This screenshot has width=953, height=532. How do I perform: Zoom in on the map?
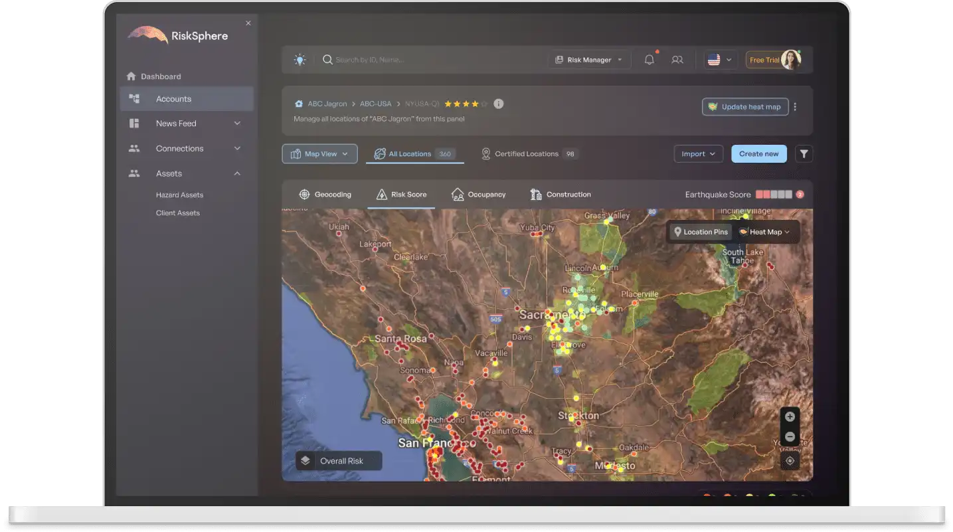[790, 417]
